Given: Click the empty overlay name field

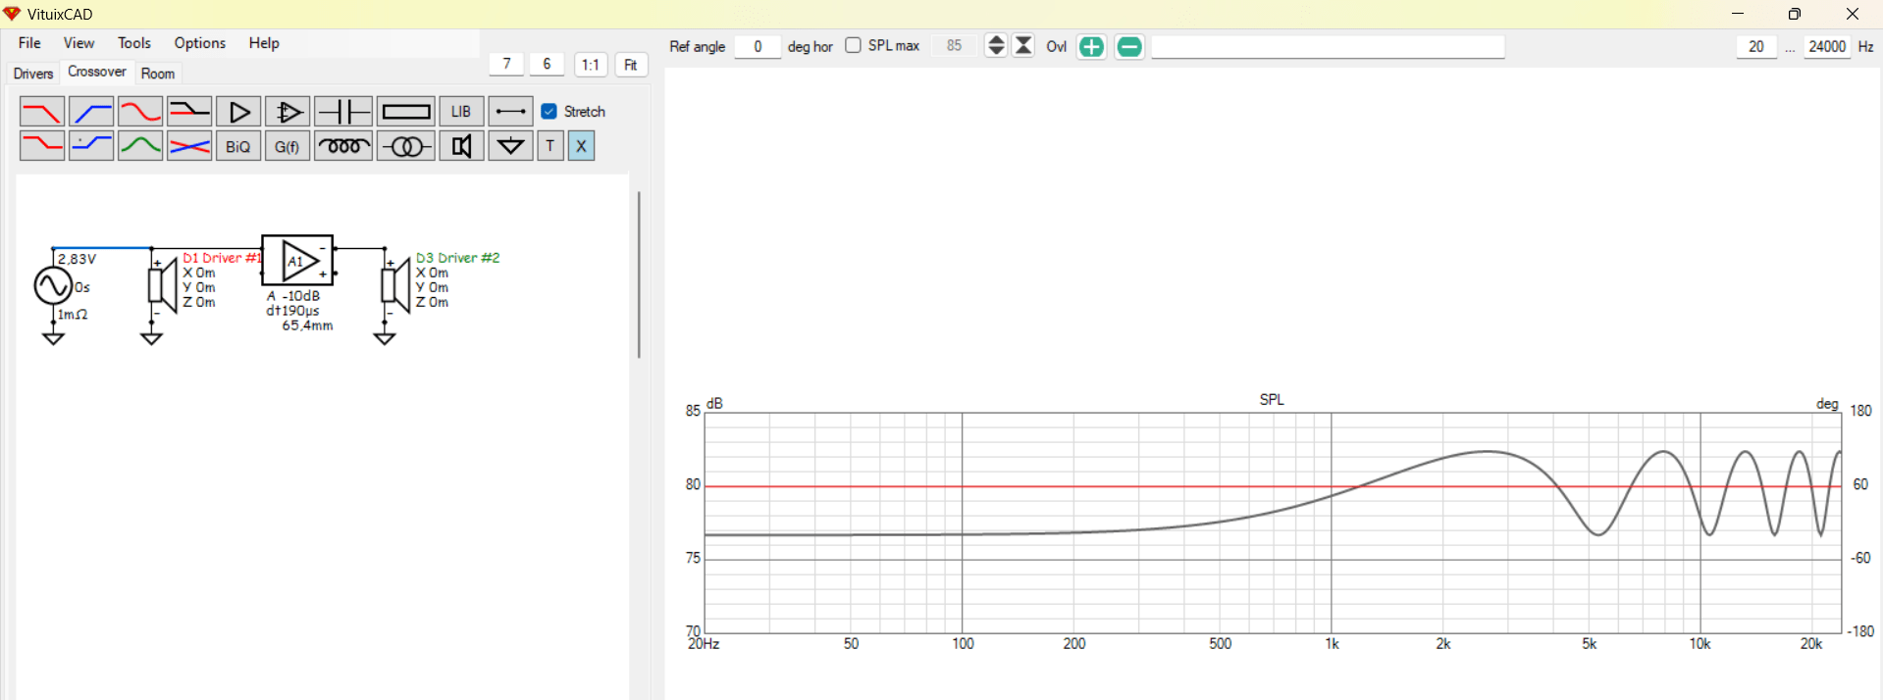Looking at the screenshot, I should (x=1328, y=46).
